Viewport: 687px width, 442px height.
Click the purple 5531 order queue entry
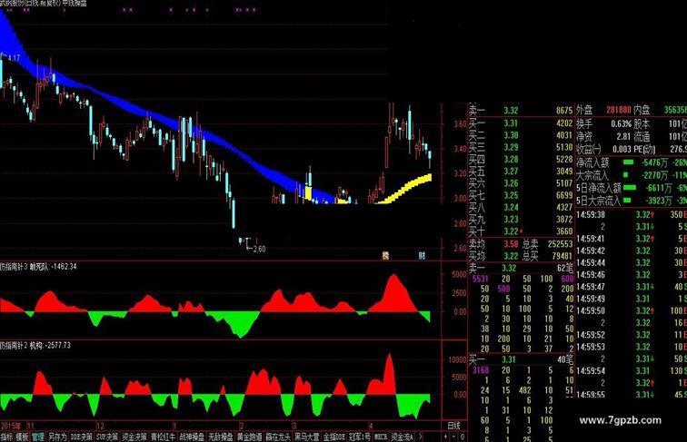pos(480,279)
